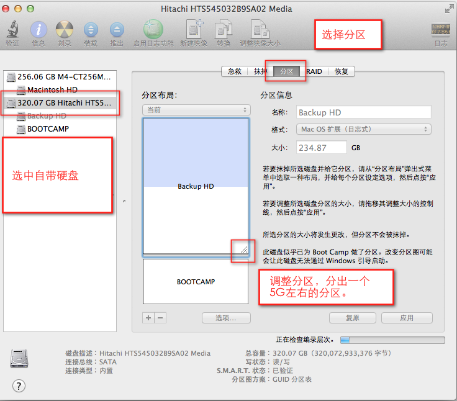Viewport: 457px width, 401px height.
Task: Click the hard disk icon at bottom
Action: coord(19,358)
